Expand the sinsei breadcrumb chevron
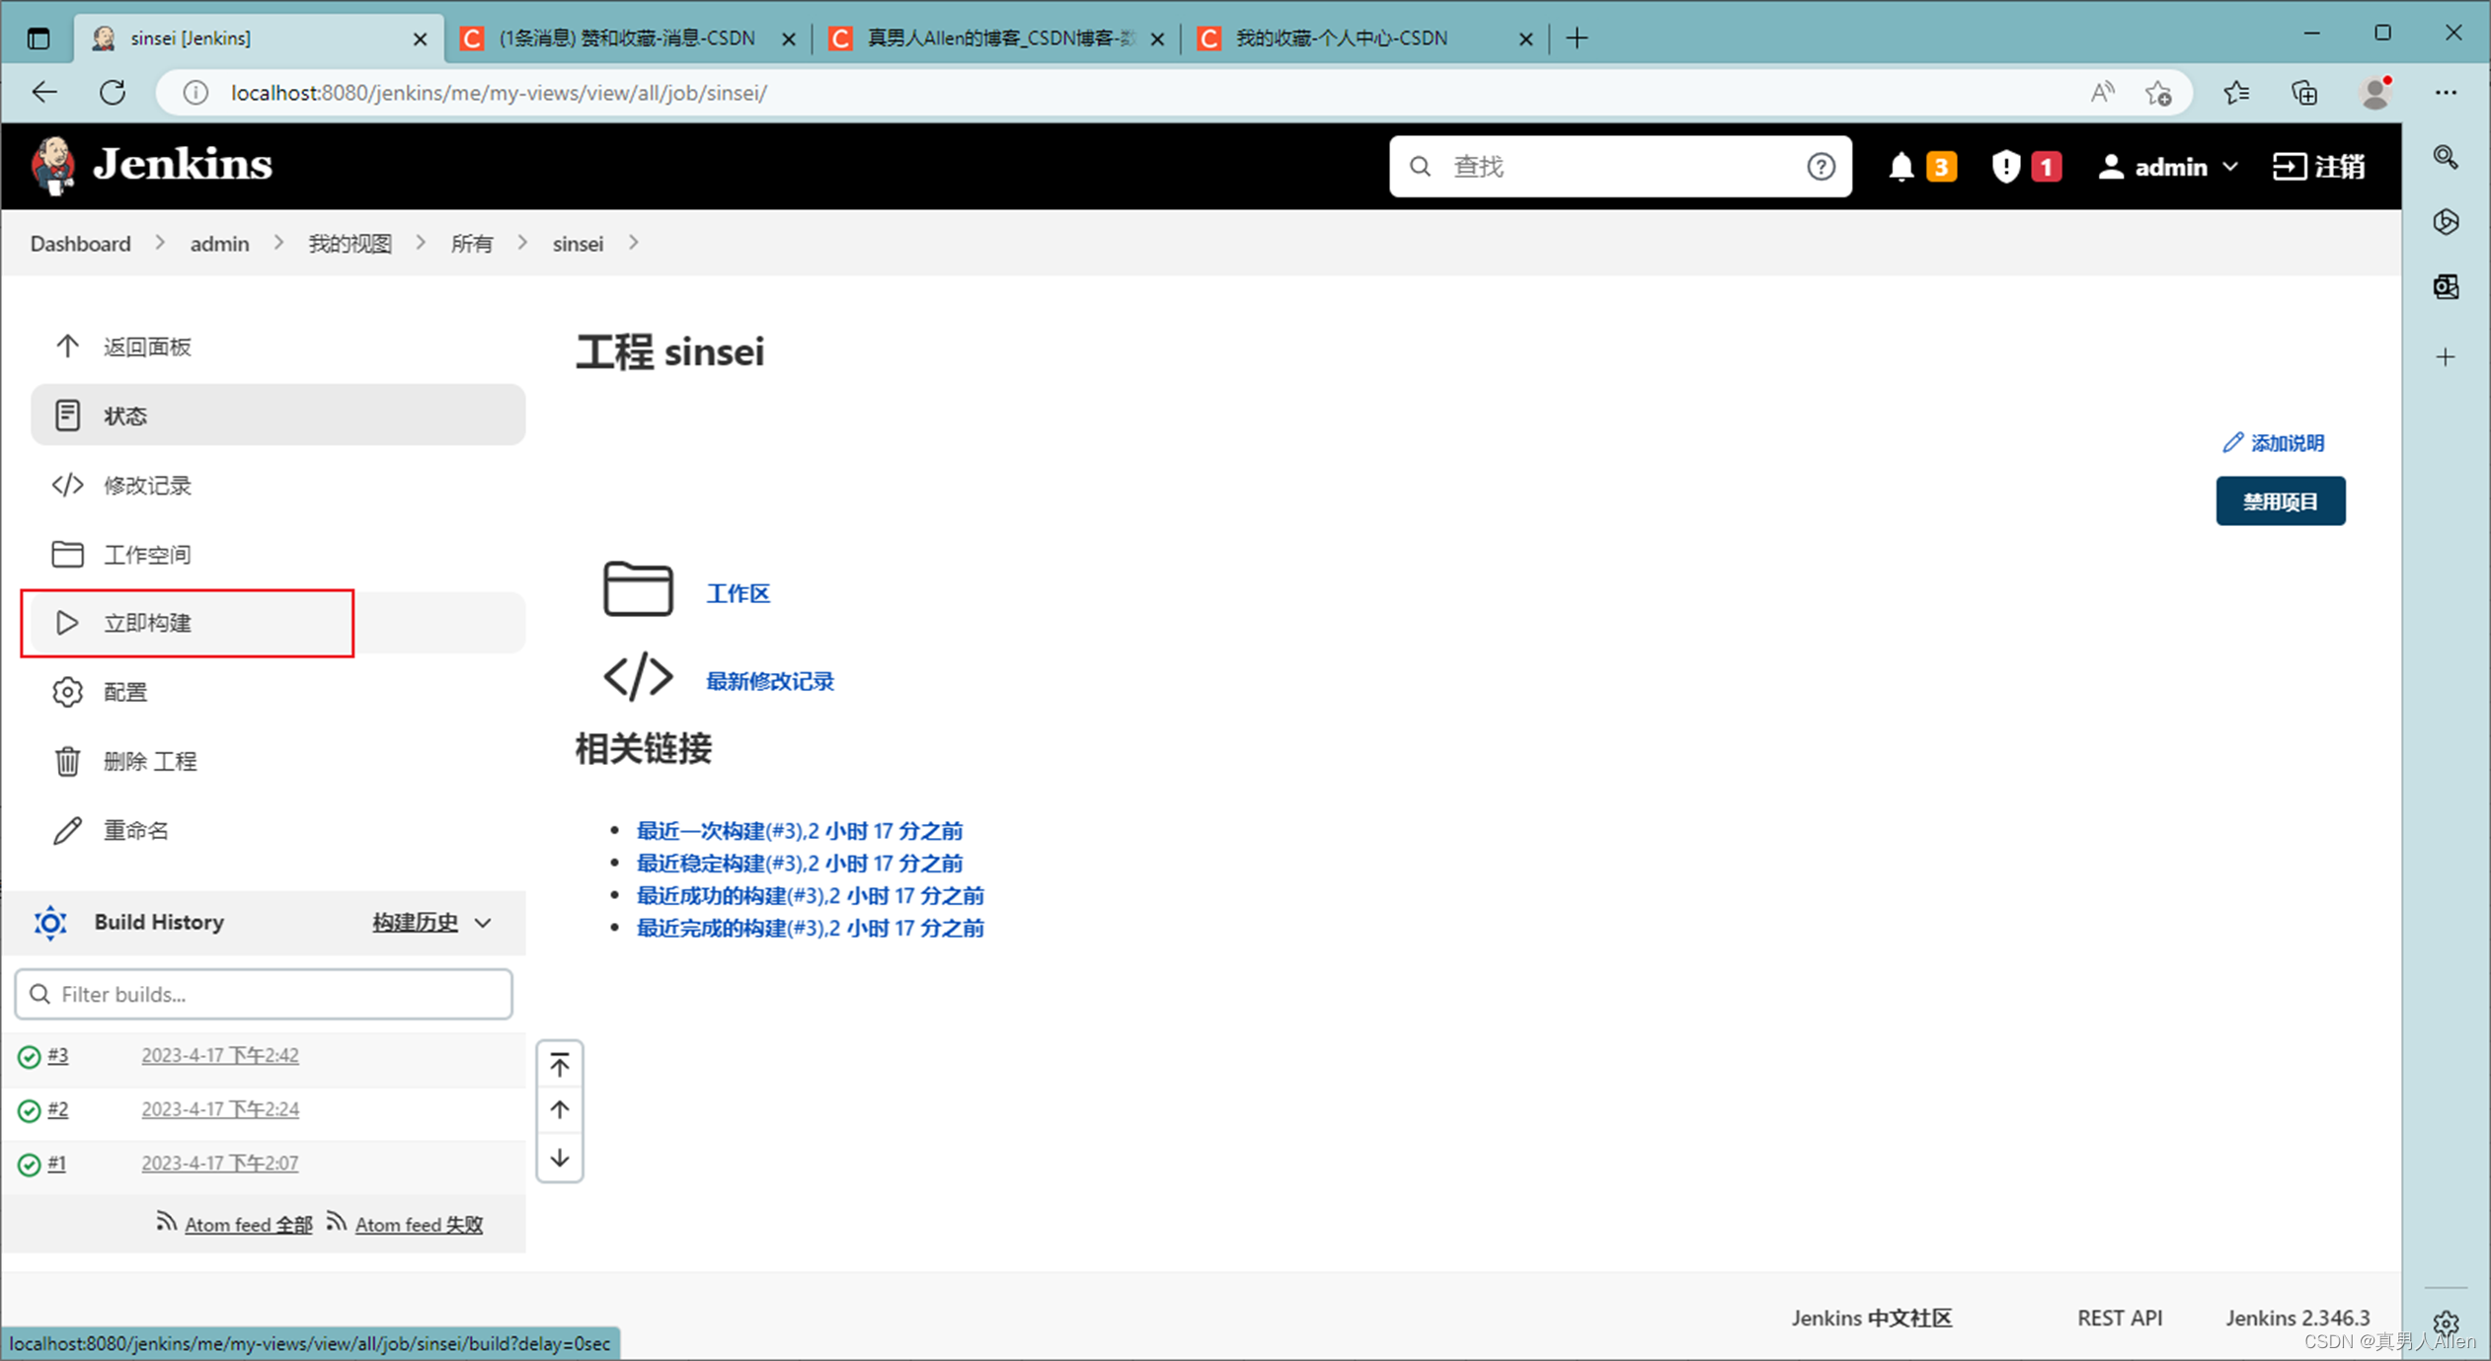Viewport: 2491px width, 1361px height. coord(633,243)
